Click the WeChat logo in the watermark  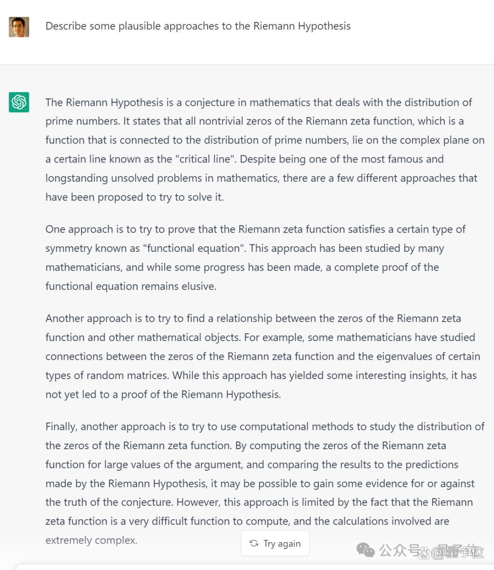[365, 550]
